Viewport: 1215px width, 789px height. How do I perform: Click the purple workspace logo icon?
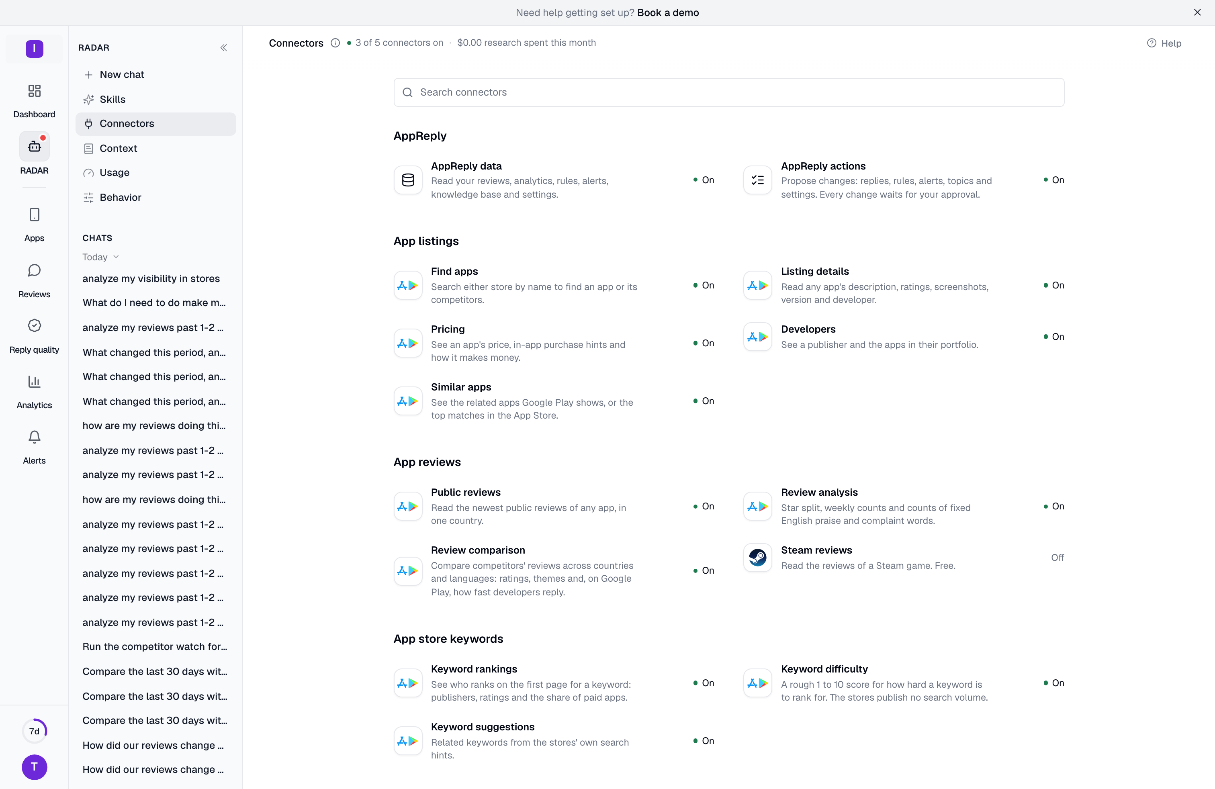[x=34, y=49]
